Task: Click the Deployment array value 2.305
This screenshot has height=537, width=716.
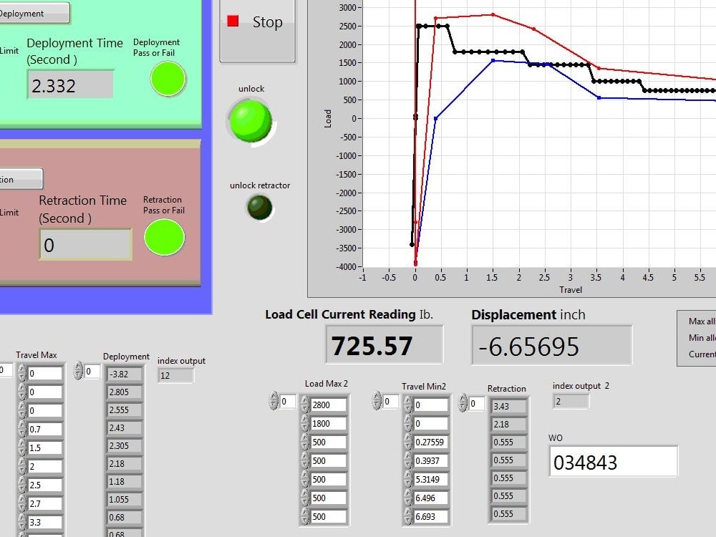Action: click(x=124, y=445)
